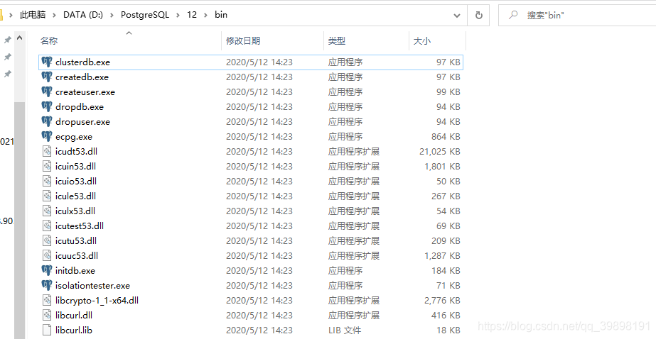
Task: Click the icudt53.dll file icon
Action: 47,152
